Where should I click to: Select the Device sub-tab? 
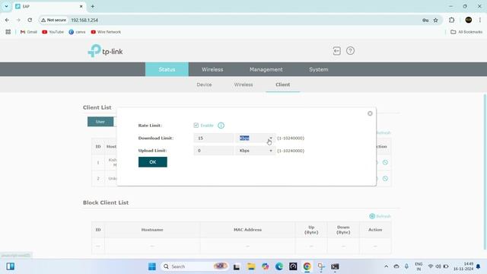tap(204, 84)
